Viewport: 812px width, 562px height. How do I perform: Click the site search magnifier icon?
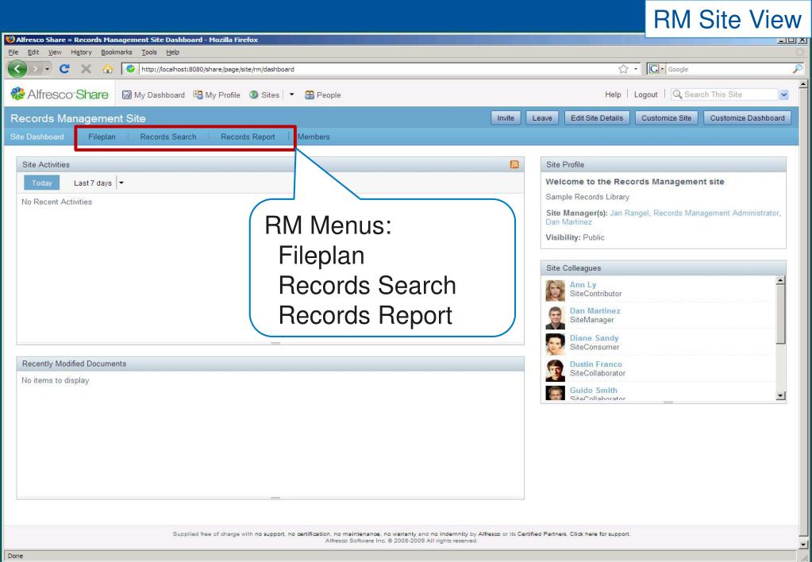pos(677,94)
